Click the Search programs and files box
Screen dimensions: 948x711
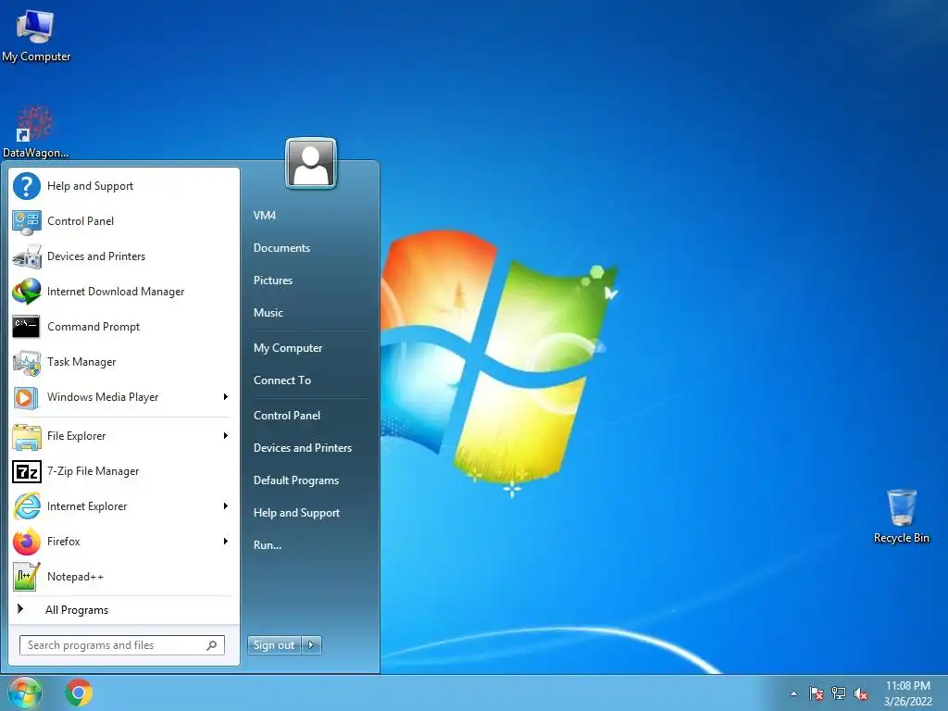pos(122,645)
